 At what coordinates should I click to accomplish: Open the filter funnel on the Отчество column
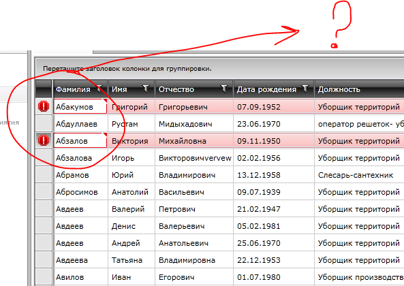tap(224, 89)
